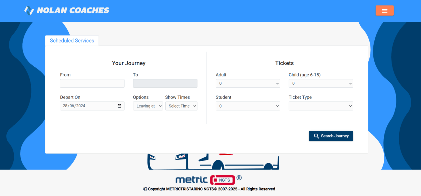Click the Nolan Coaches logo icon
Image resolution: width=421 pixels, height=196 pixels.
point(28,10)
